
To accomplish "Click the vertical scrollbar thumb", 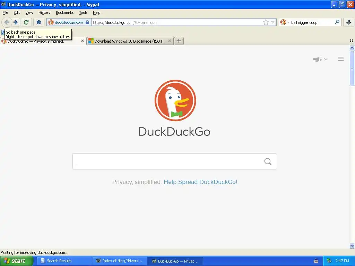I will click(x=352, y=69).
